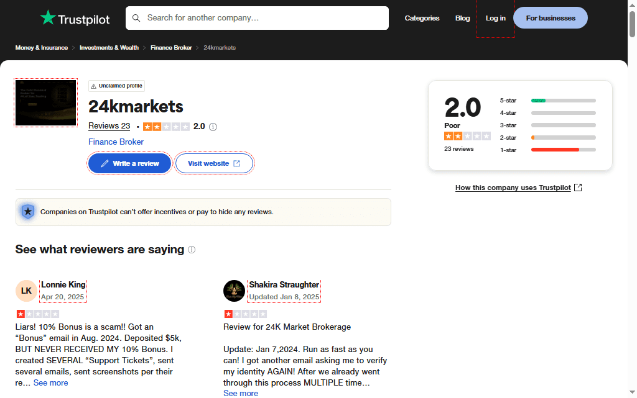Click the For businesses button
This screenshot has width=637, height=398.
(551, 18)
